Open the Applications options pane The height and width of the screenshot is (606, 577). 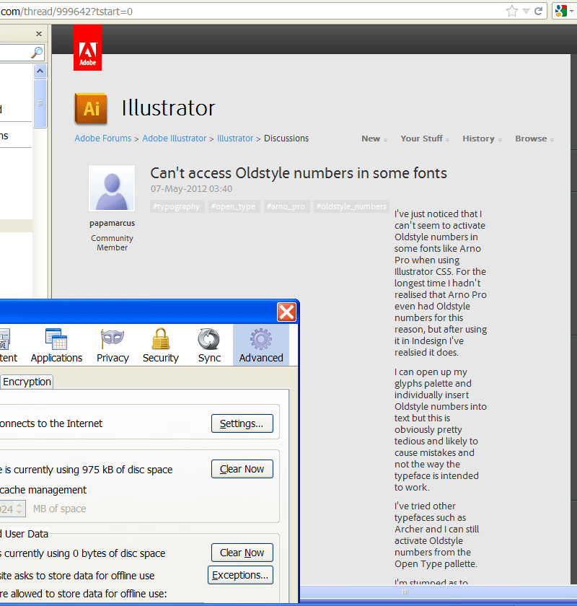pyautogui.click(x=56, y=345)
